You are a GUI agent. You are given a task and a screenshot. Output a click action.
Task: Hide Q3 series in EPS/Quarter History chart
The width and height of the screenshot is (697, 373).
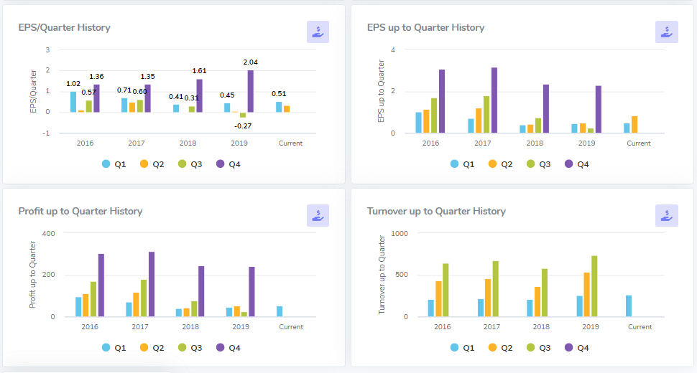[x=190, y=164]
